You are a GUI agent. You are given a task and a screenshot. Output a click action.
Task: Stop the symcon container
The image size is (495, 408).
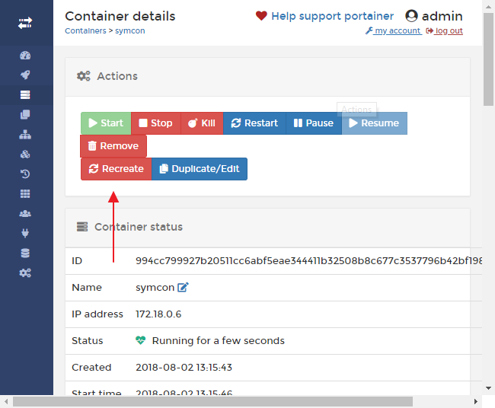[x=155, y=123]
